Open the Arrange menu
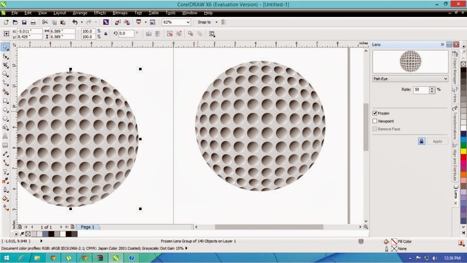This screenshot has width=467, height=263. [80, 13]
